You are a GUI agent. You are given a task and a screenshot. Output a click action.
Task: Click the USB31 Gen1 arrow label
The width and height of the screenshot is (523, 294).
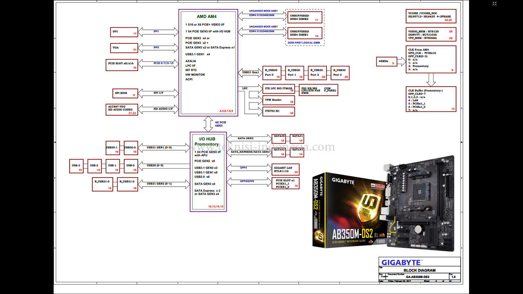point(250,72)
